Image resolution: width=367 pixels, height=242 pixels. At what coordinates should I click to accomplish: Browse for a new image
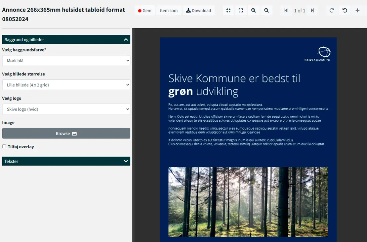pyautogui.click(x=66, y=134)
